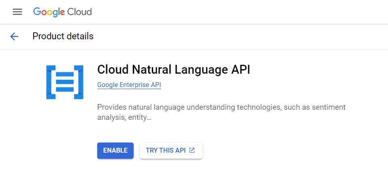Click the Cloud Natural Language API logo

tap(65, 82)
